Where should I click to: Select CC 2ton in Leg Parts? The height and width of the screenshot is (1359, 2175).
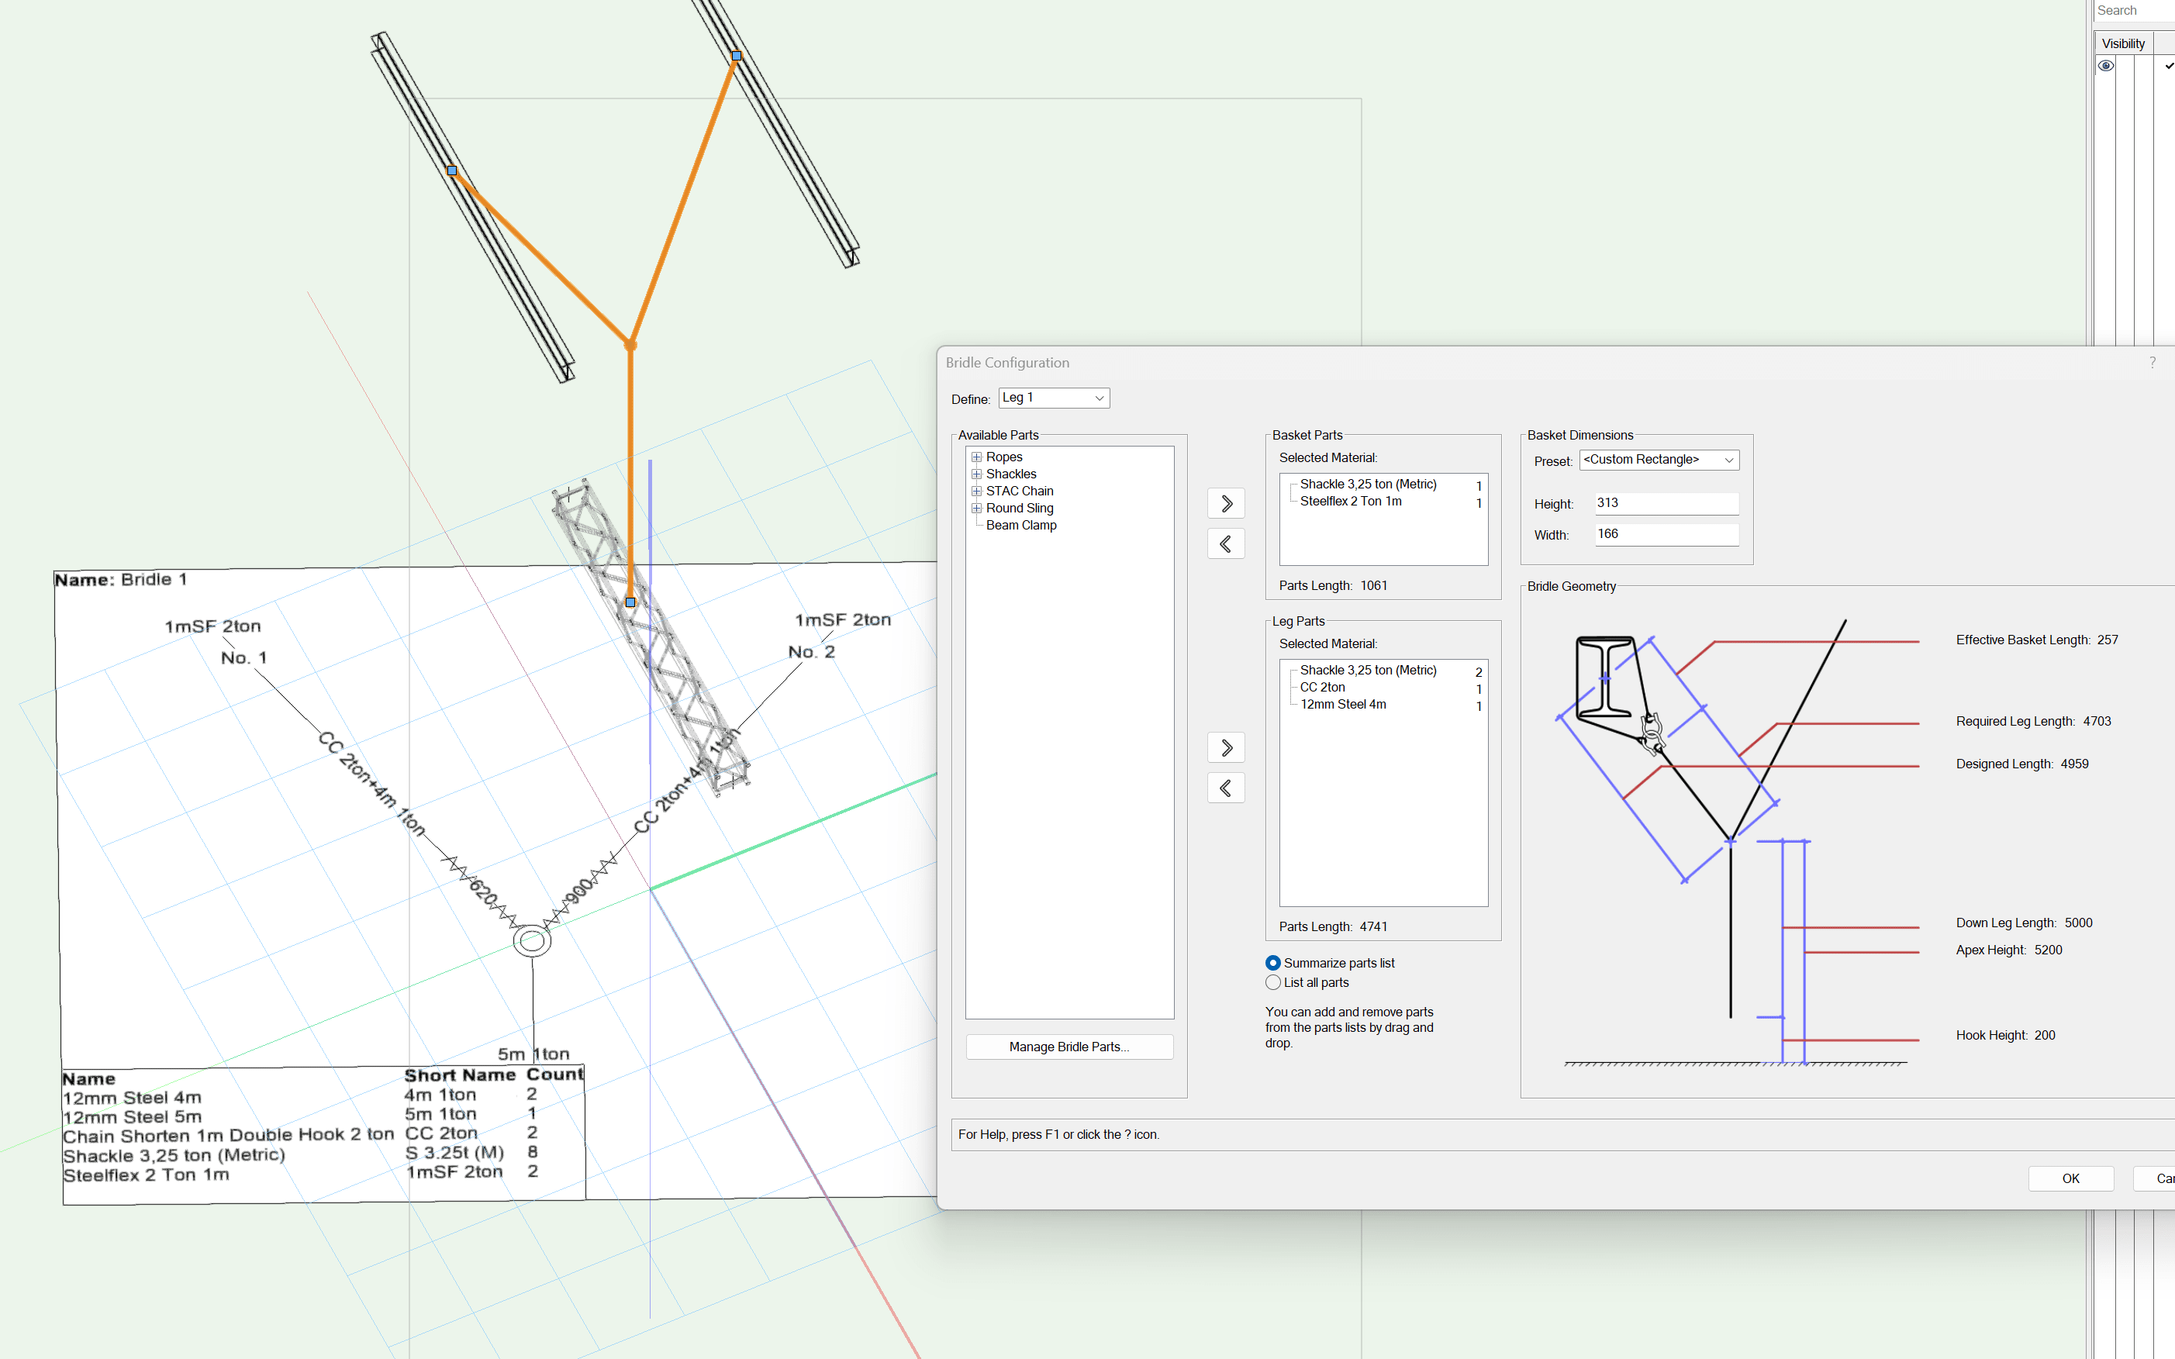click(x=1322, y=688)
